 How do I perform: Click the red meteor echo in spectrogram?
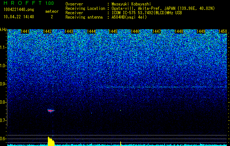pyautogui.click(x=51, y=111)
